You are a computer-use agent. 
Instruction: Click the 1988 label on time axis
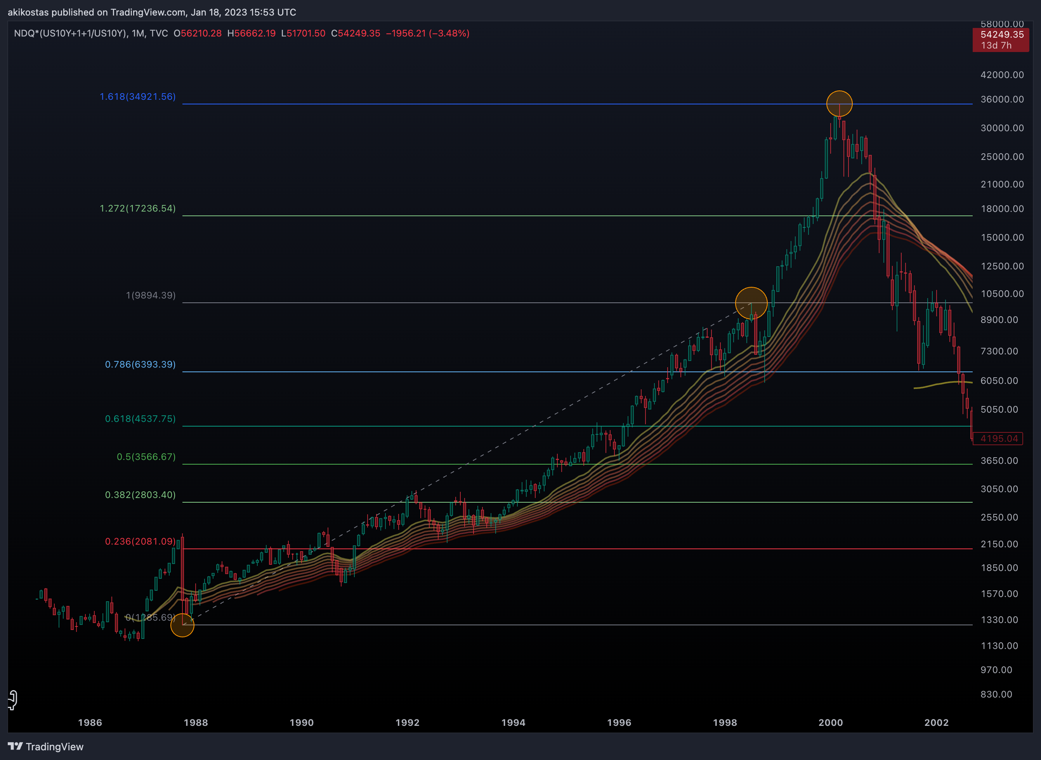[x=196, y=722]
